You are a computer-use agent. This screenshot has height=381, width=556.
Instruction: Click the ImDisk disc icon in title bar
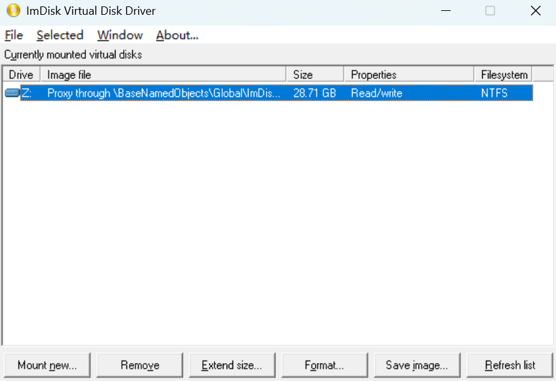[x=13, y=11]
